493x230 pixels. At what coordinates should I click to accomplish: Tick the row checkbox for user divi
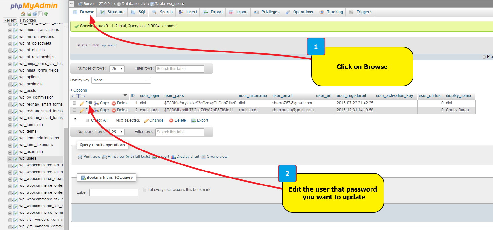pos(74,103)
